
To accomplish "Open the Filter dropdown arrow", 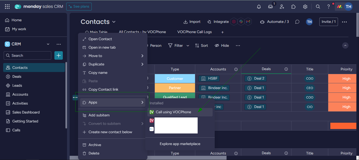I will click(x=188, y=45).
